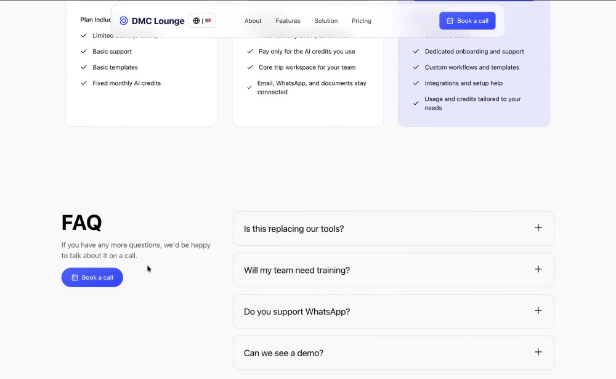Open the globe language selector
The height and width of the screenshot is (379, 616).
tap(196, 21)
